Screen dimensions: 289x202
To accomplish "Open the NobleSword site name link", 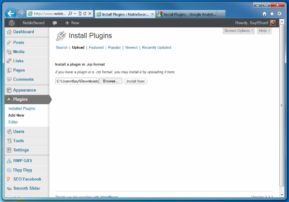I will click(x=34, y=23).
